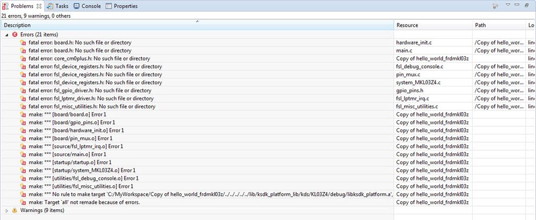Select make [board/board.o] Error 1

coord(68,114)
